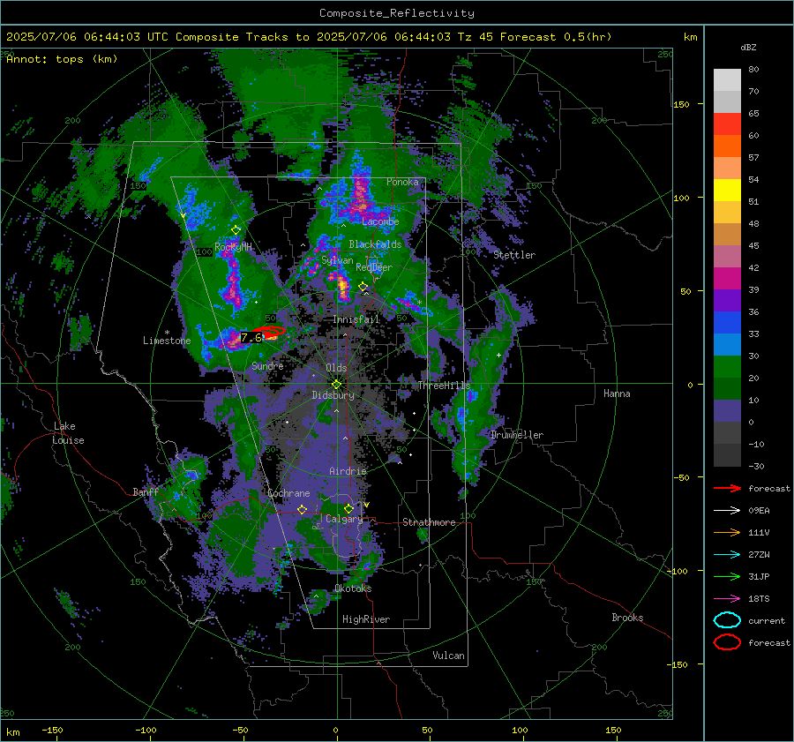The width and height of the screenshot is (794, 742).
Task: Click the Okotoks city label
Action: click(x=353, y=588)
